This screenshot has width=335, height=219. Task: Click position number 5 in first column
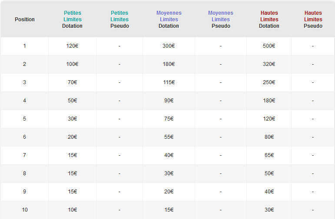[24, 119]
